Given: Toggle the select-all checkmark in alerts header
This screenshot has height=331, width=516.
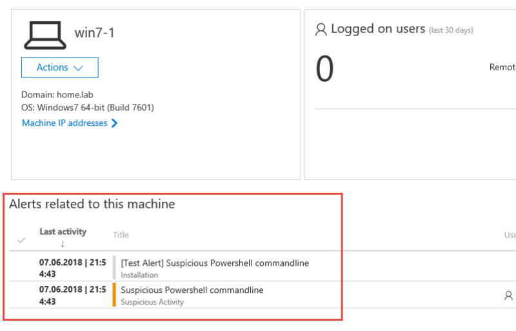Looking at the screenshot, I should [21, 240].
